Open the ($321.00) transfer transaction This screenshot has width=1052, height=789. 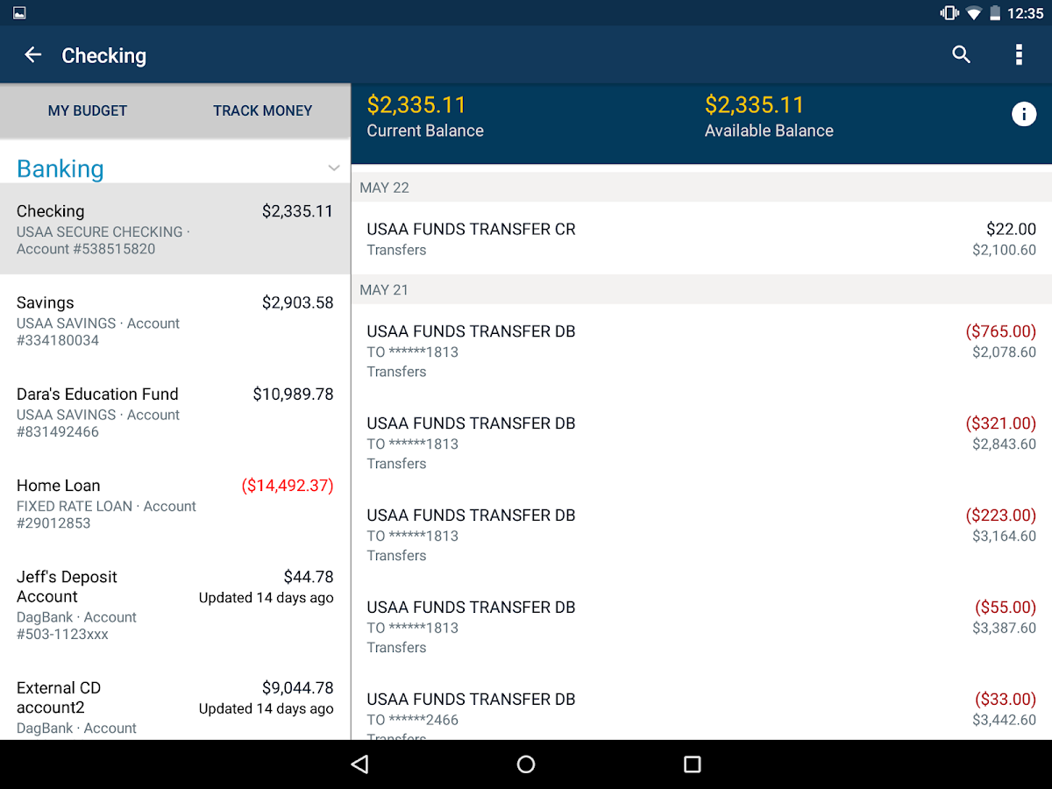[x=701, y=443]
